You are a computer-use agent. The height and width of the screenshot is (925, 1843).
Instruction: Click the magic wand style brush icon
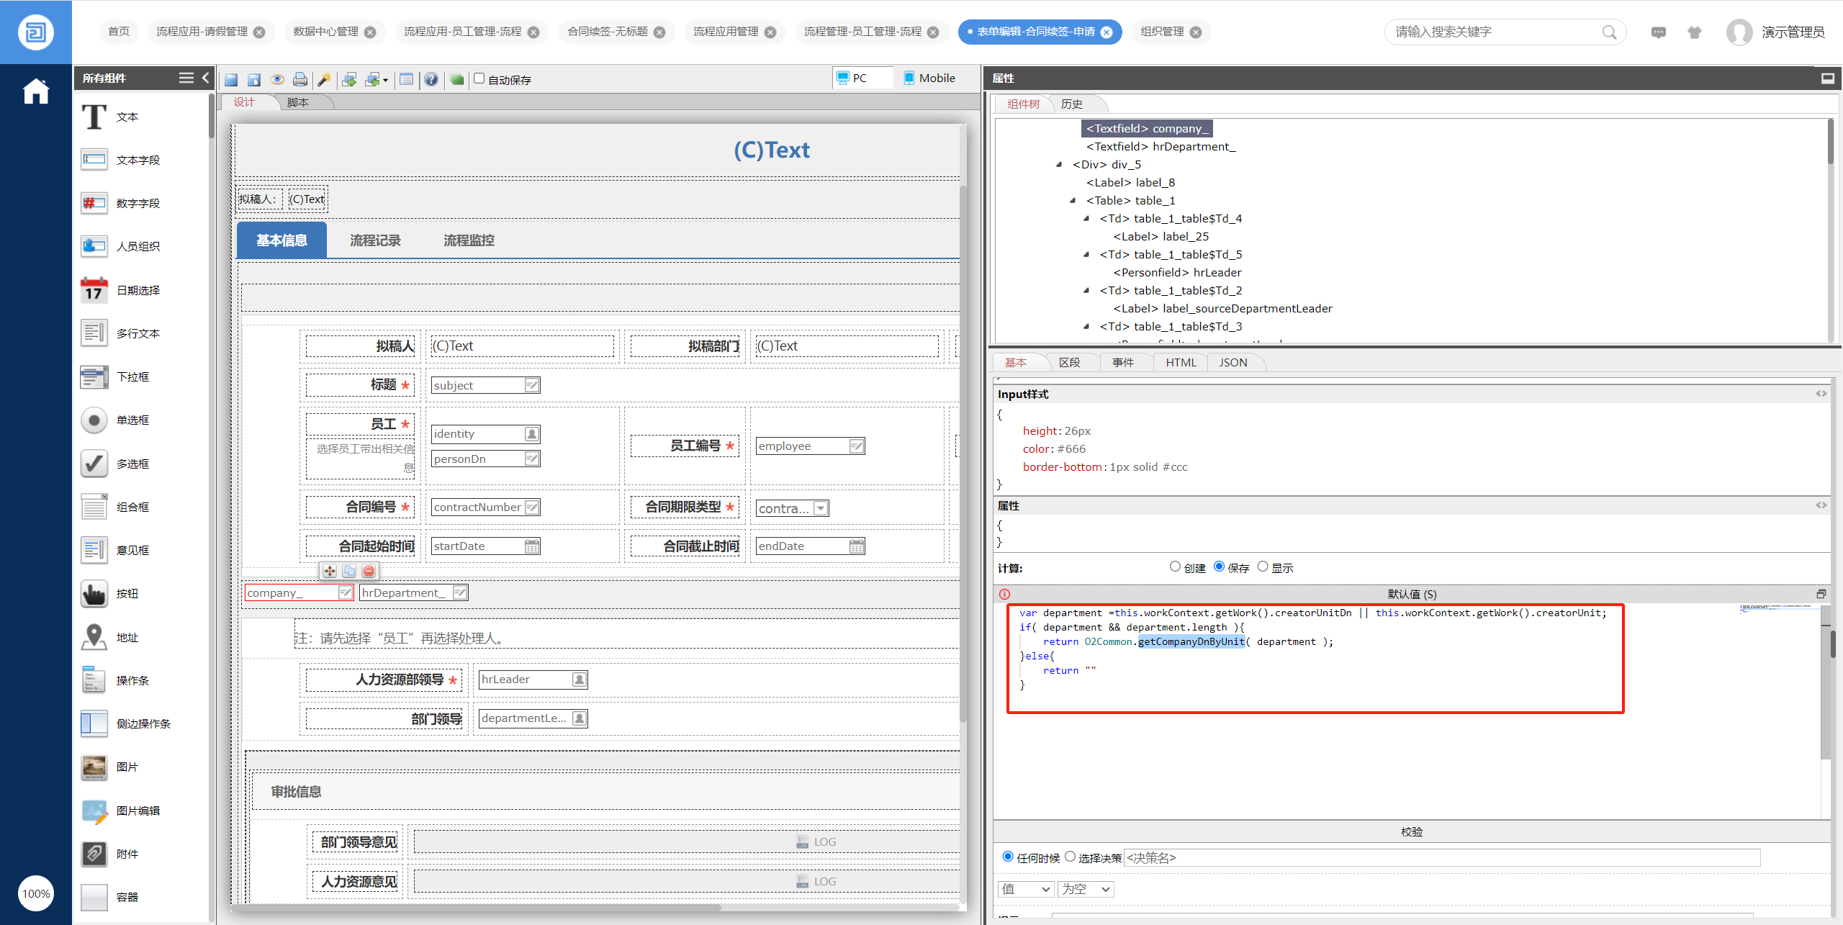pyautogui.click(x=324, y=79)
